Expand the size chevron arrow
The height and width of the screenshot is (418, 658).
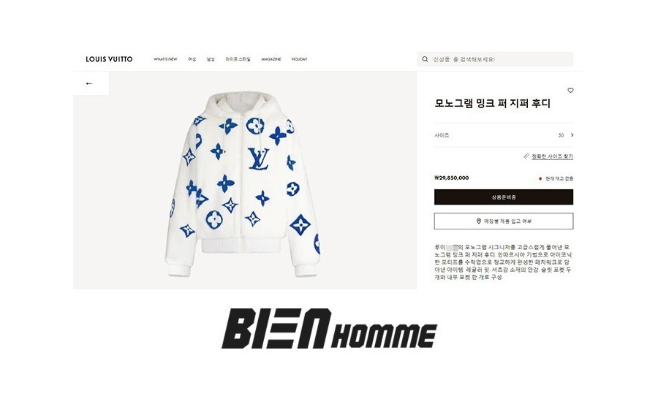[572, 135]
